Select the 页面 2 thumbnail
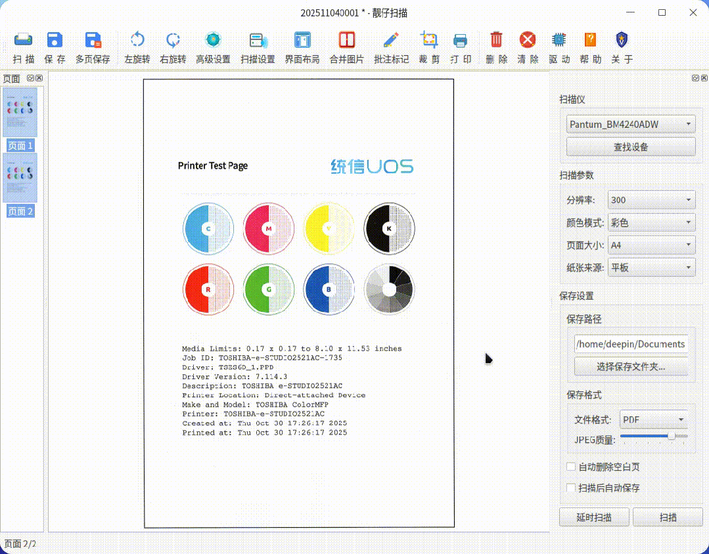709x554 pixels. (20, 185)
